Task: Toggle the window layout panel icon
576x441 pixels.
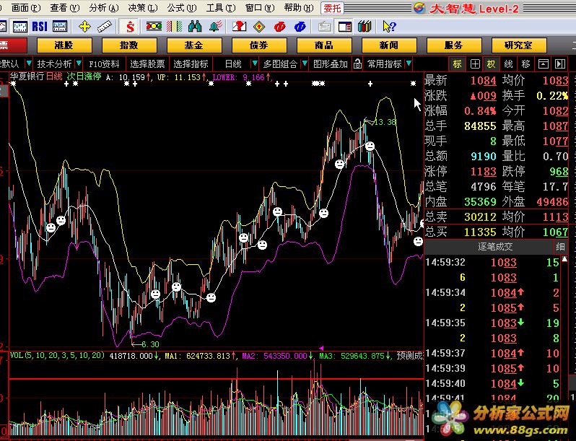Action: point(345,27)
